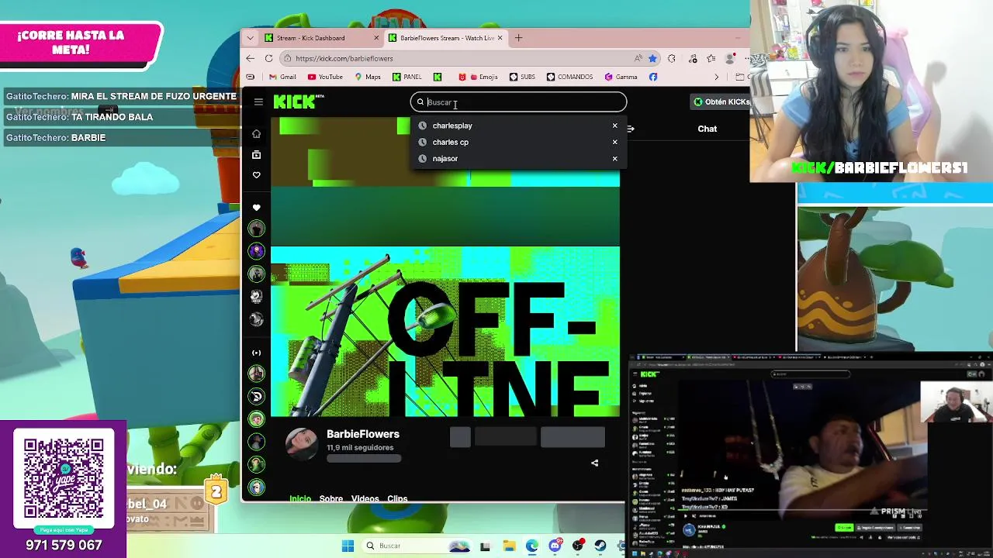Open Steam from taskbar

click(601, 546)
